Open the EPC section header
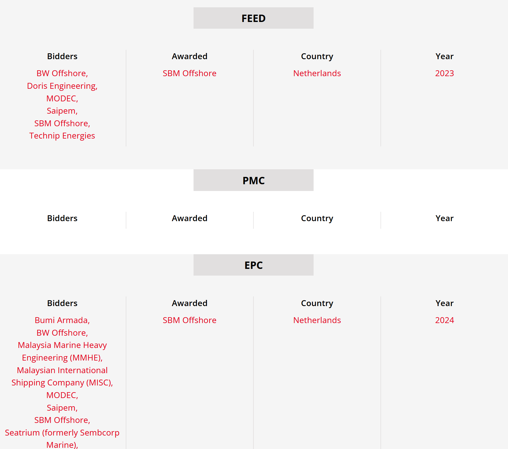This screenshot has height=449, width=508. [x=253, y=265]
